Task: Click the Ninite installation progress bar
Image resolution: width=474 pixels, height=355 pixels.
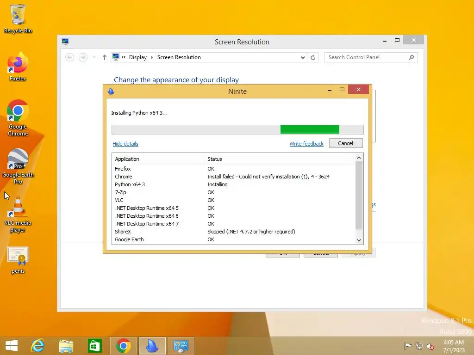Action: click(237, 129)
